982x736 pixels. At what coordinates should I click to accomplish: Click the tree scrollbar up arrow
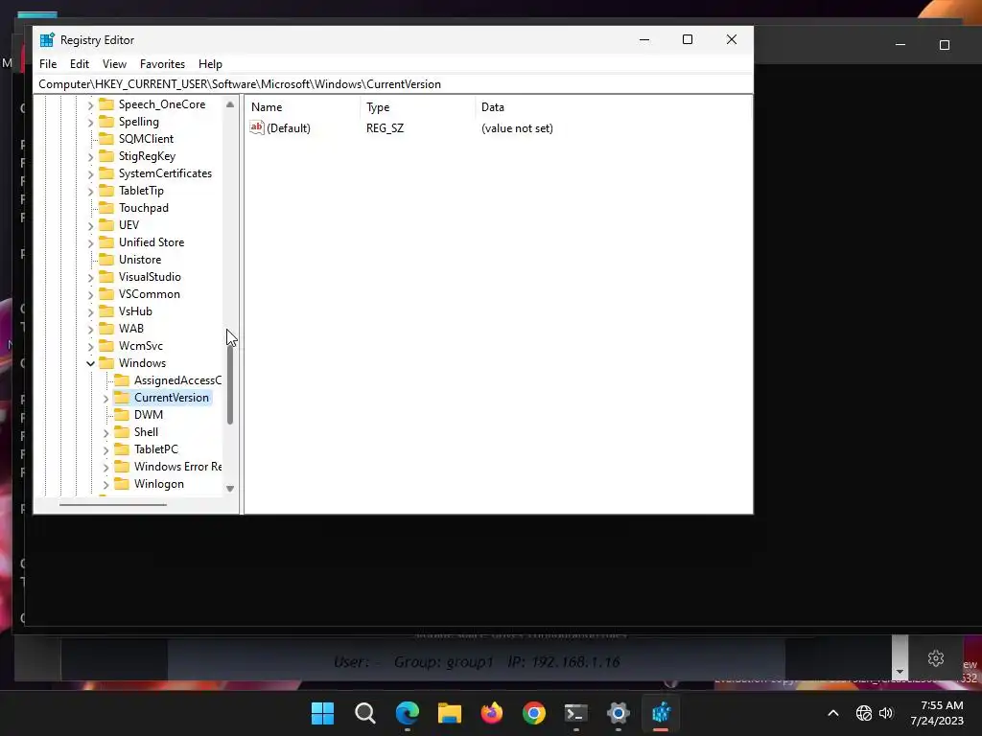pyautogui.click(x=230, y=104)
